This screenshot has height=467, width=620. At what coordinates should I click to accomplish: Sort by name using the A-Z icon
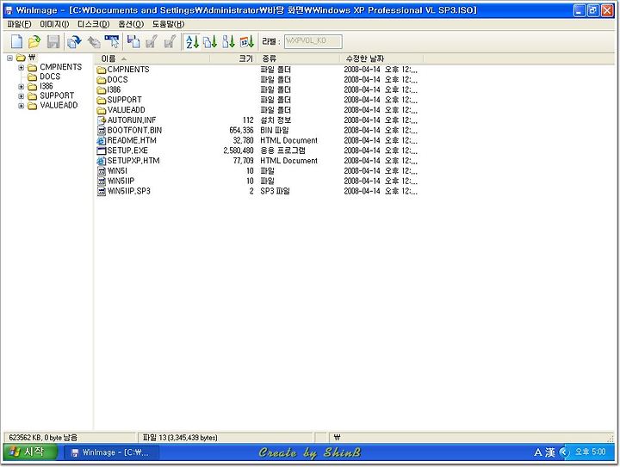[x=192, y=41]
